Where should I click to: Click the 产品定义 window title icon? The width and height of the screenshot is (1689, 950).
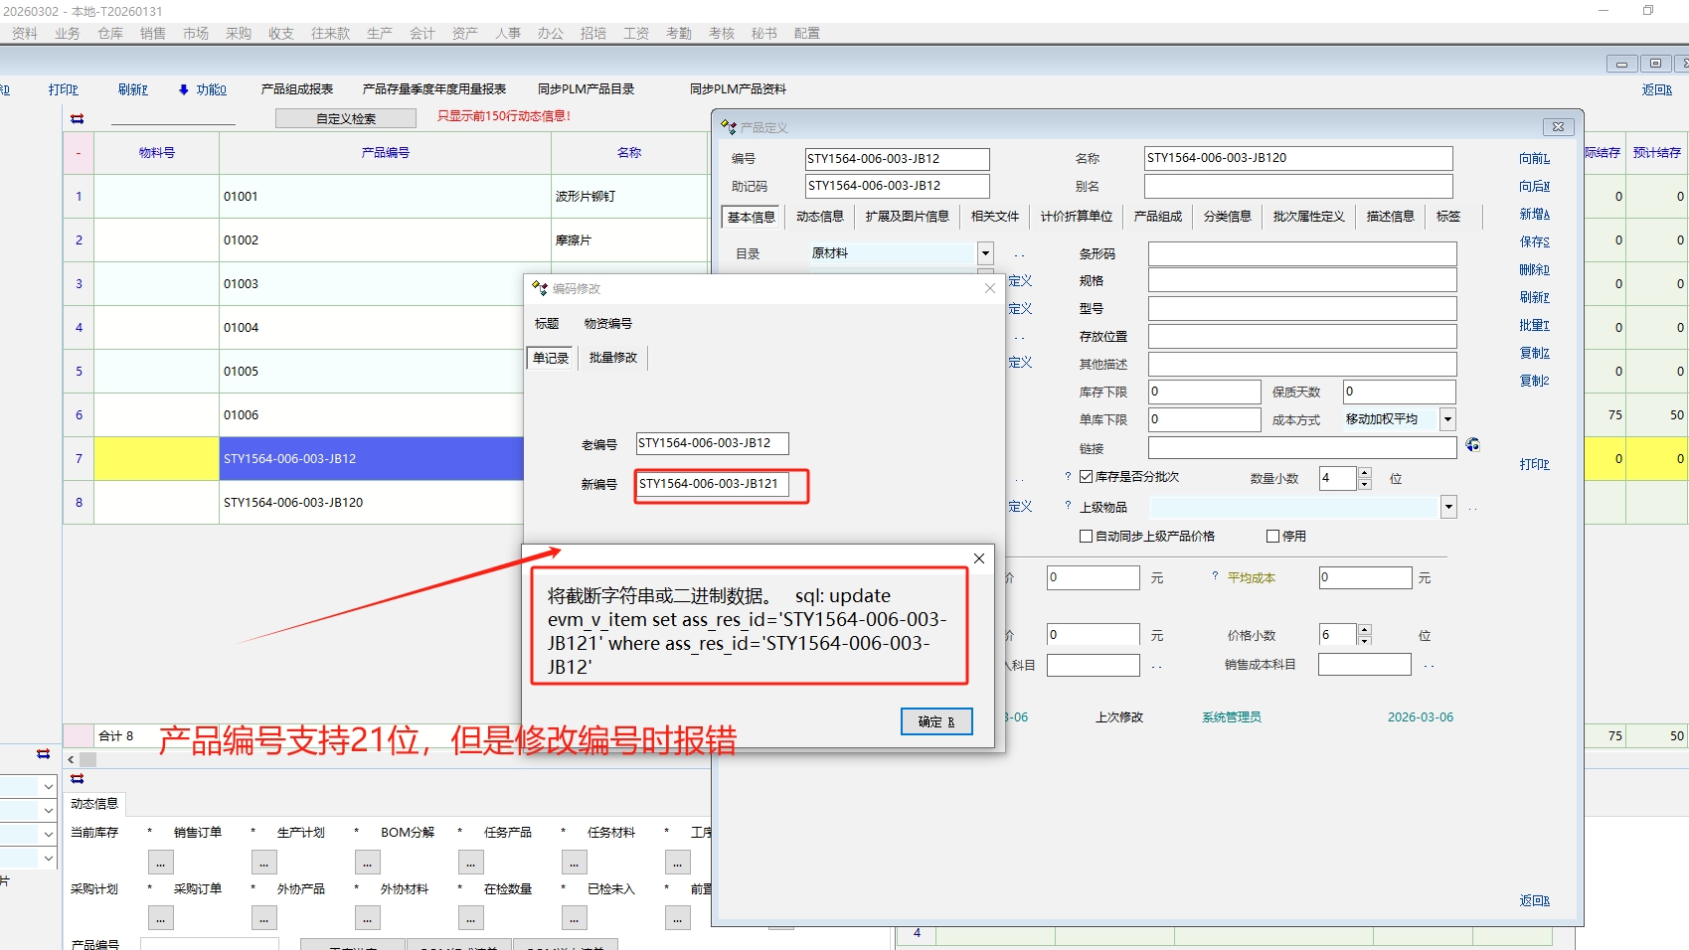(729, 127)
